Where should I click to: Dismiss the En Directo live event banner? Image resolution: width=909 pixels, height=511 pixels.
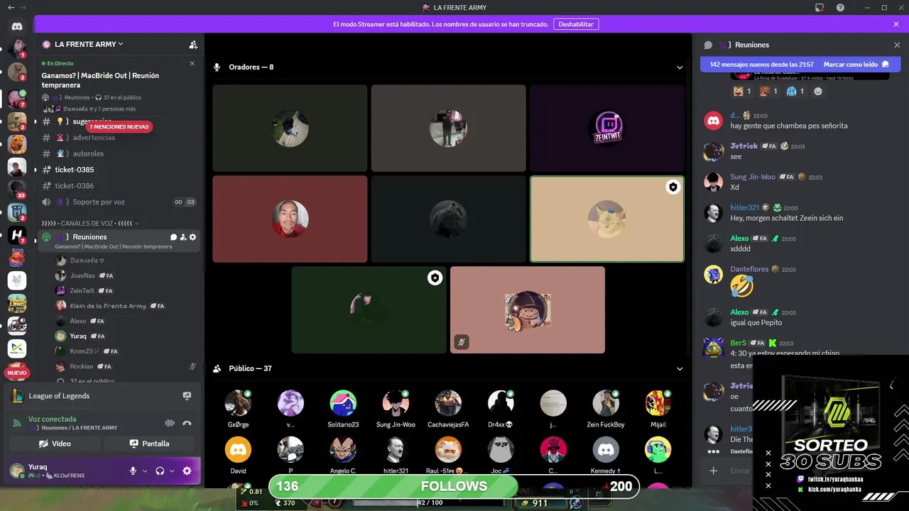tap(192, 63)
